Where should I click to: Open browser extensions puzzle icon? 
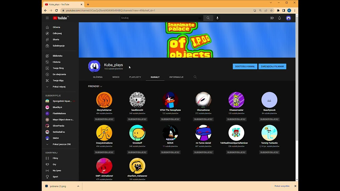point(278,10)
